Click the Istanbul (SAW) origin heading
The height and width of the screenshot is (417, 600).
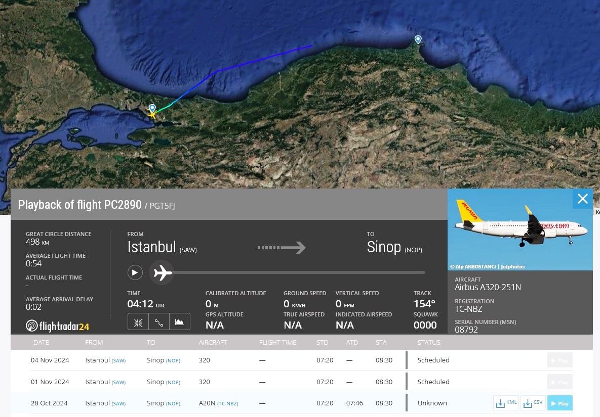tap(162, 247)
